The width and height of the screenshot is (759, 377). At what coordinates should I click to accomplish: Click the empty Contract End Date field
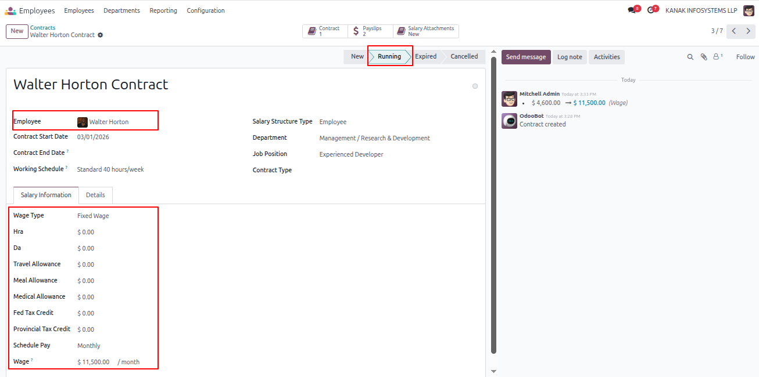click(157, 153)
